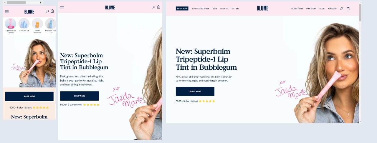This screenshot has width=377, height=143.
Task: Click search icon in mobile preview header
Action: click(47, 11)
